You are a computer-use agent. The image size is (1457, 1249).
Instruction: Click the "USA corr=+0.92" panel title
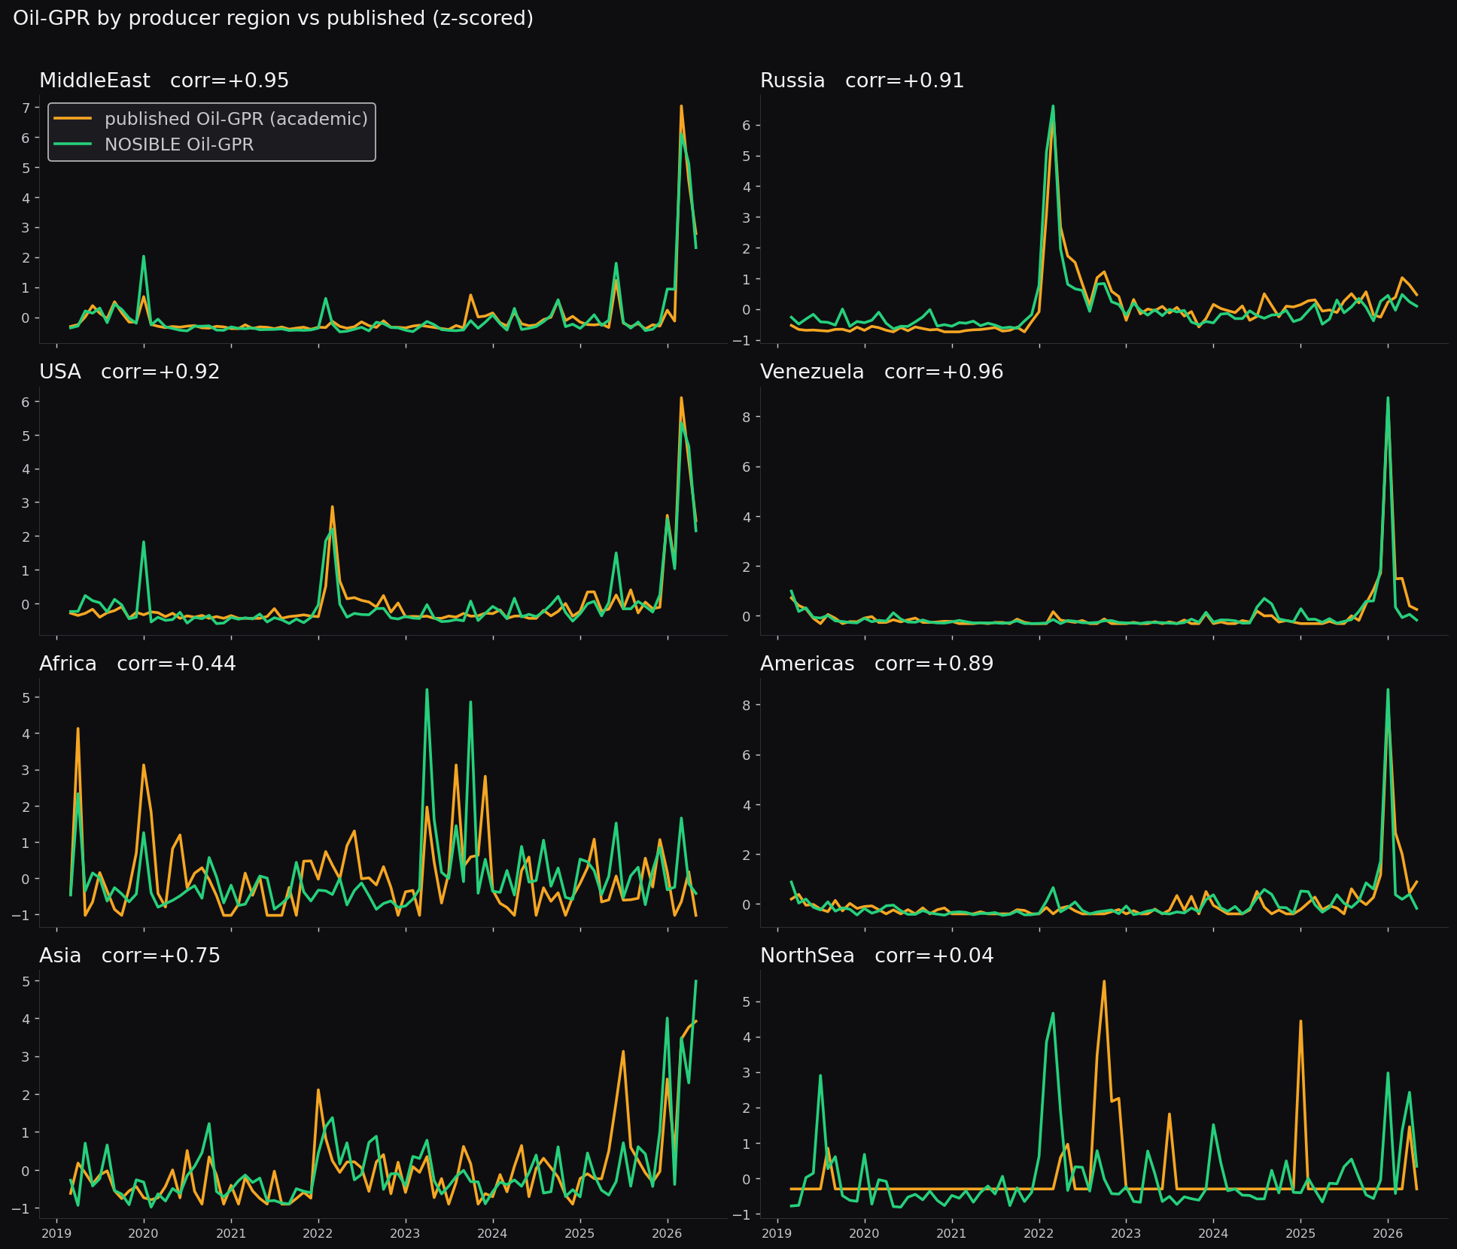[x=129, y=372]
